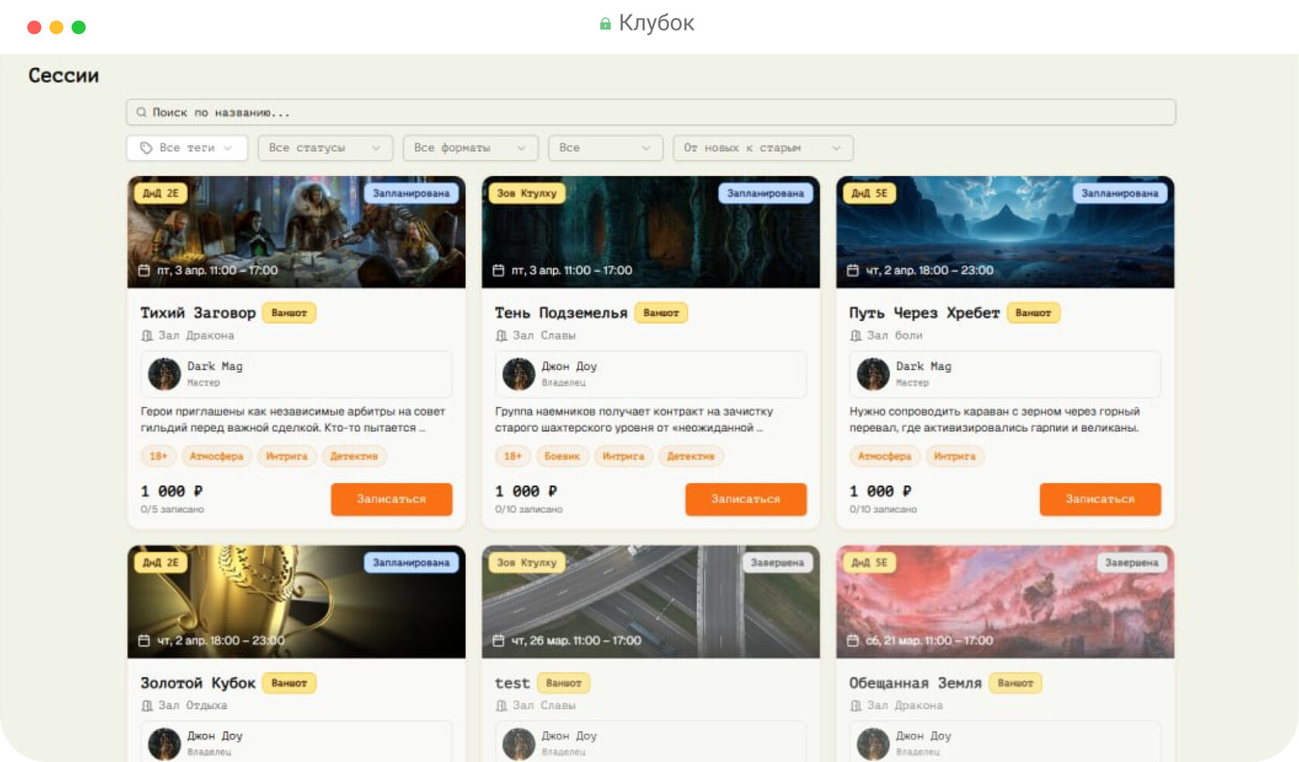This screenshot has height=762, width=1299.
Task: Click the search magnifier icon
Action: click(141, 113)
